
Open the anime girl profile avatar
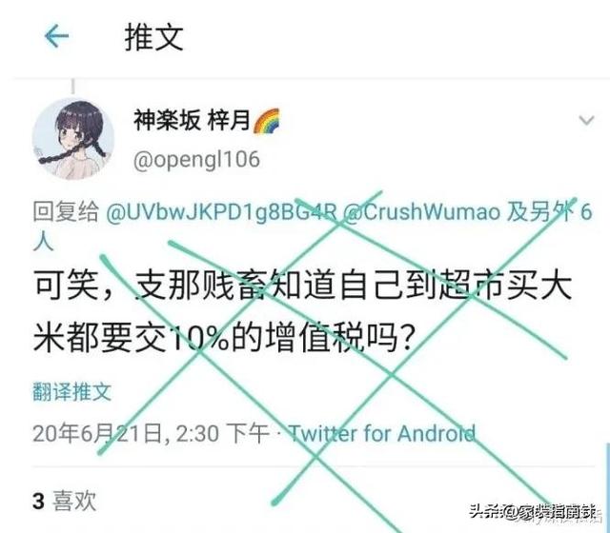(x=73, y=139)
